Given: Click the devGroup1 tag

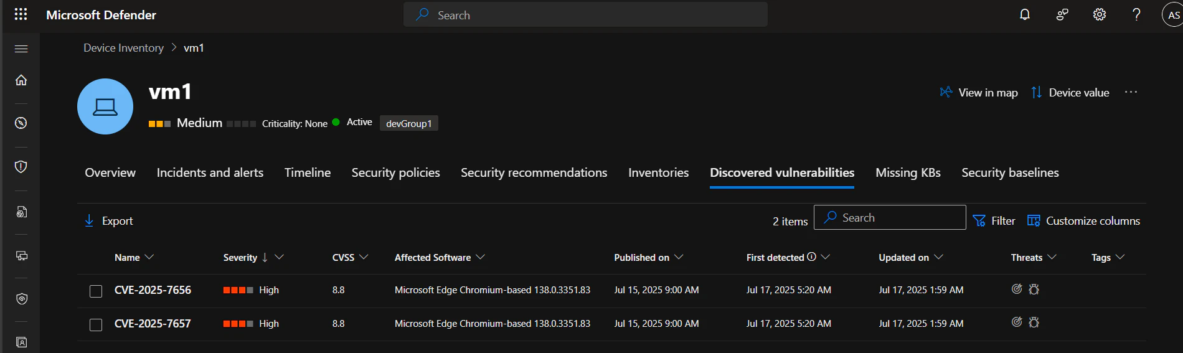Looking at the screenshot, I should 409,123.
